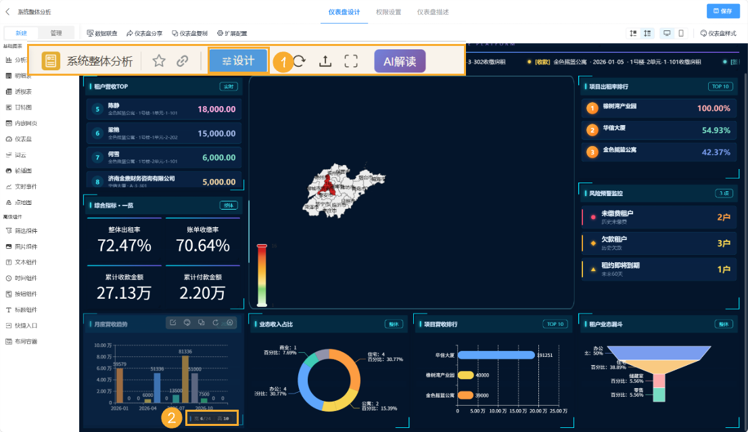
Task: Toggle the second row-spacing layout icon
Action: tap(647, 33)
